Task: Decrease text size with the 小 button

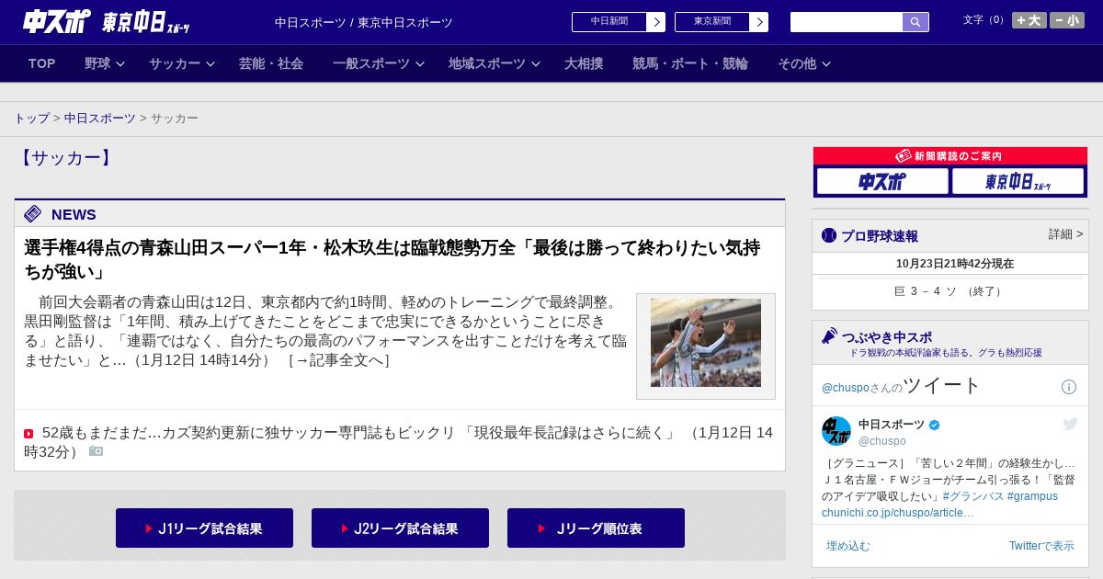Action: (x=1067, y=20)
